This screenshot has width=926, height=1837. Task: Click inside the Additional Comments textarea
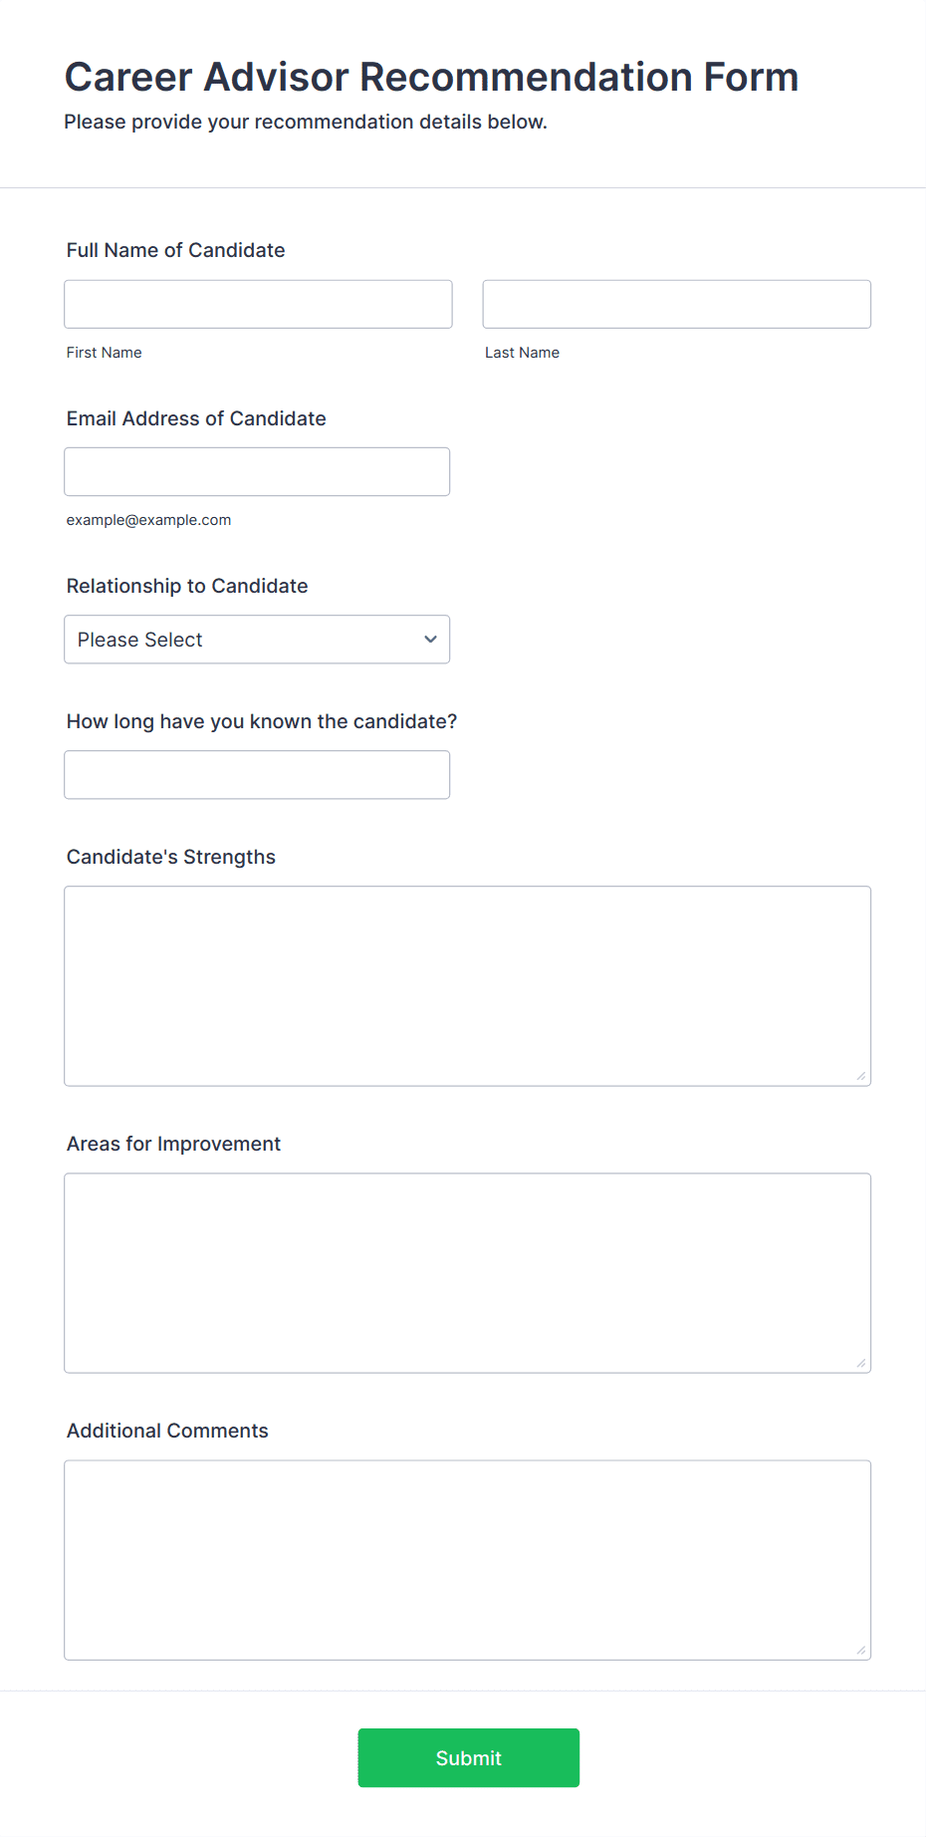pyautogui.click(x=468, y=1560)
